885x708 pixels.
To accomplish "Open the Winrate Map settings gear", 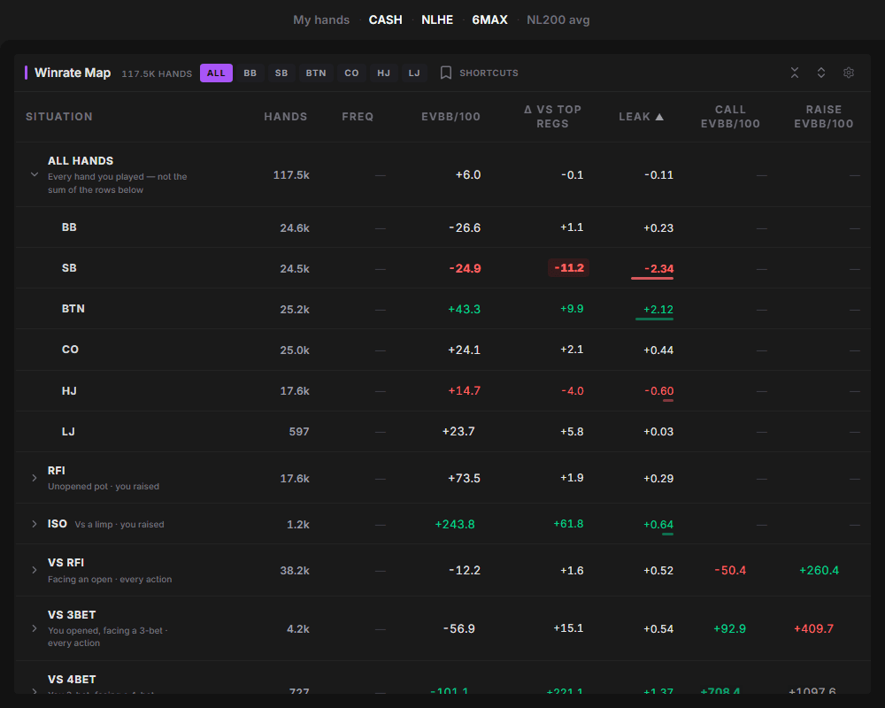I will point(849,73).
